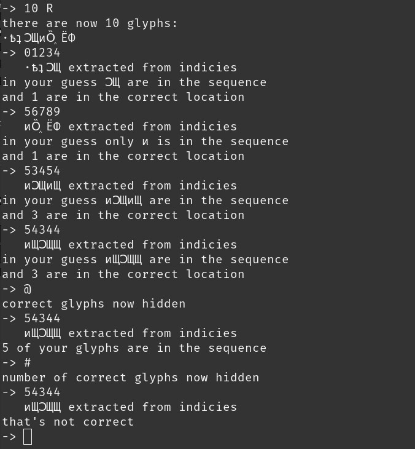Click the "56789" command entry
415x449 pixels.
(x=42, y=112)
